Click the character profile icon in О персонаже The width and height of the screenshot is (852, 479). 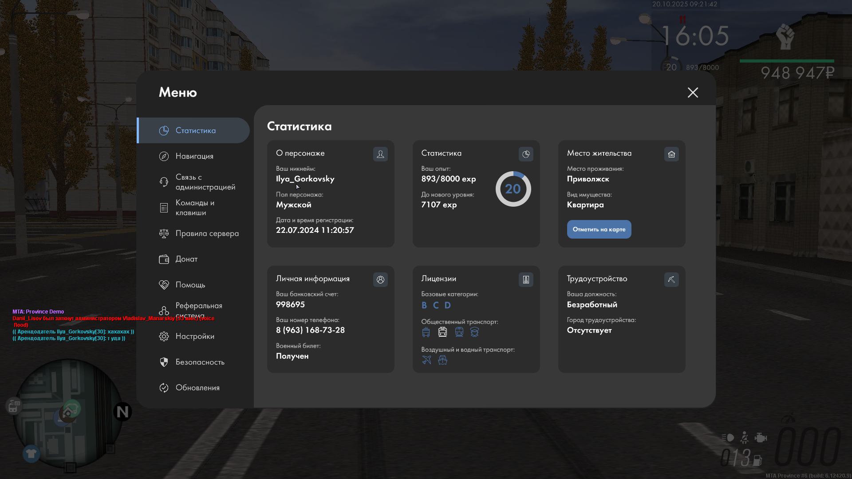pos(380,154)
